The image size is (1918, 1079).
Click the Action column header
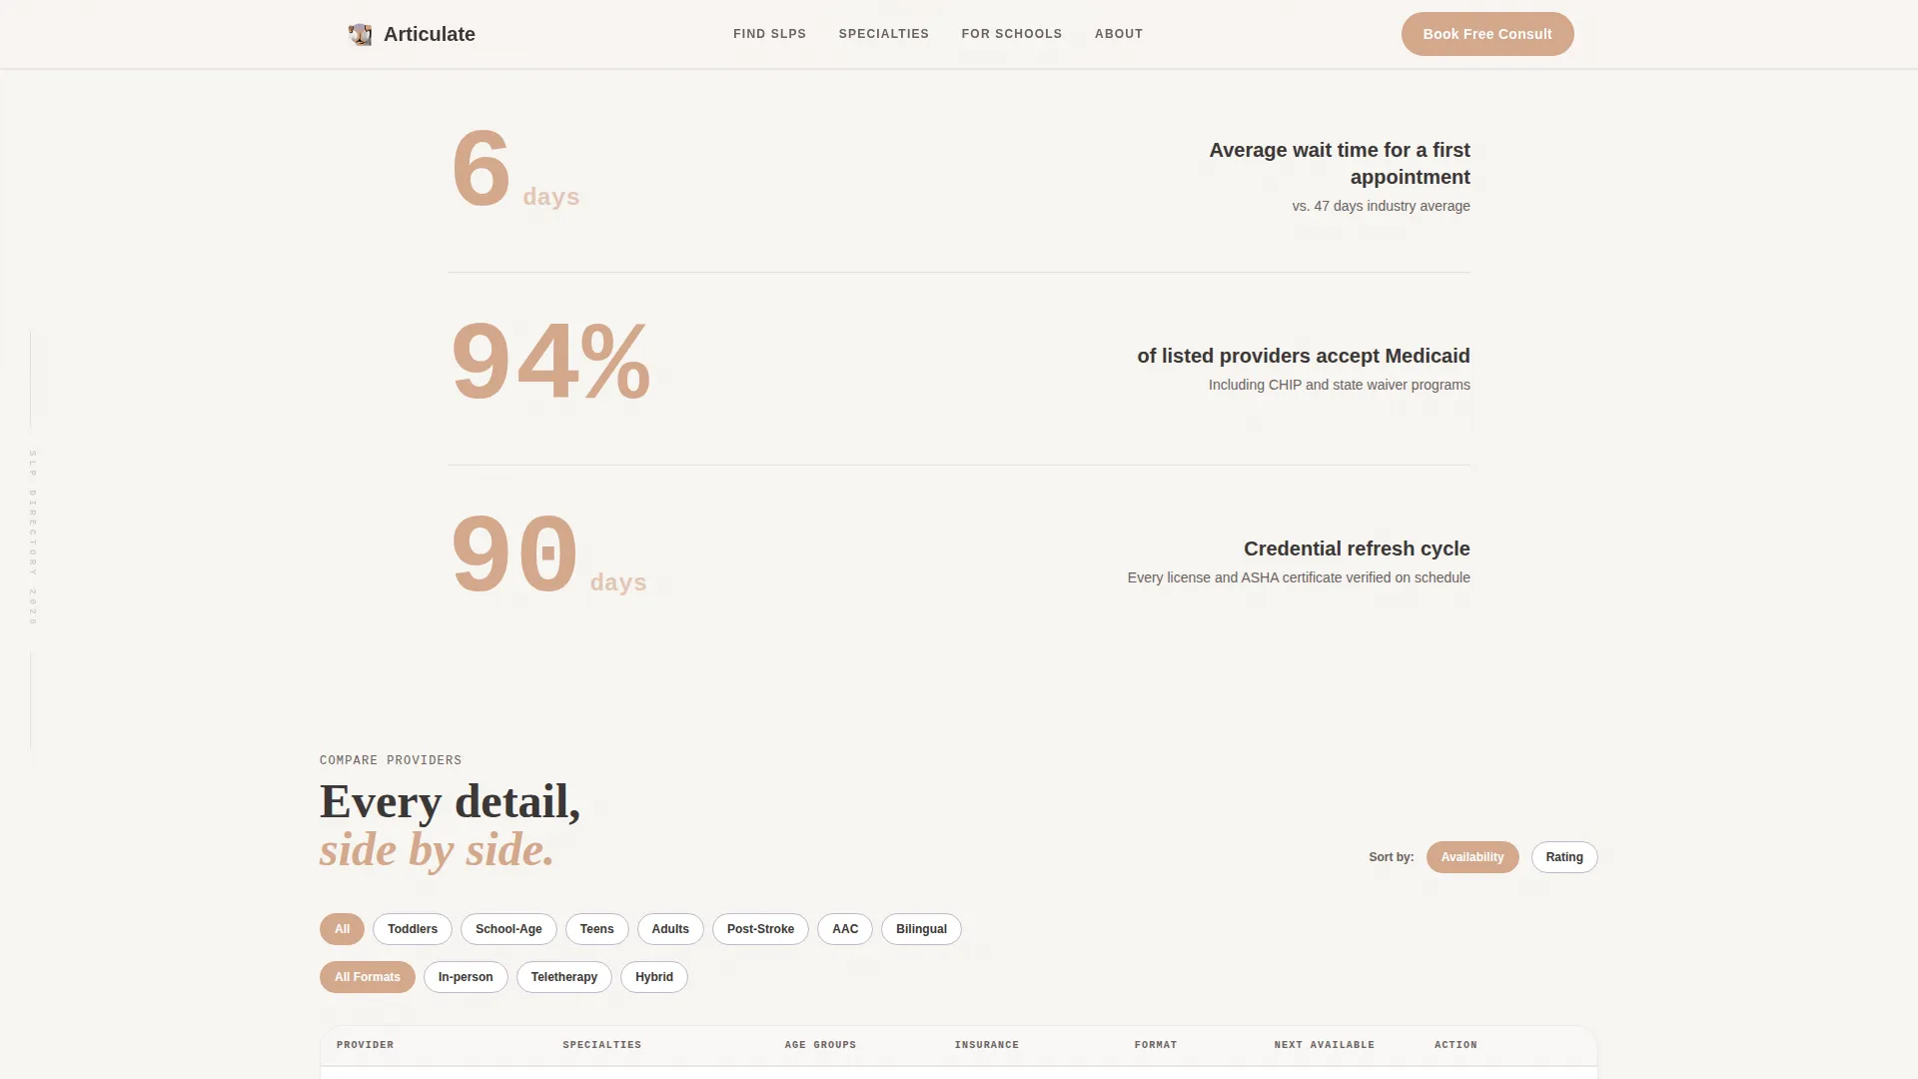click(x=1455, y=1045)
